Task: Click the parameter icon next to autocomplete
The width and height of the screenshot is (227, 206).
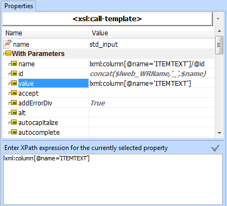Action: tap(14, 132)
